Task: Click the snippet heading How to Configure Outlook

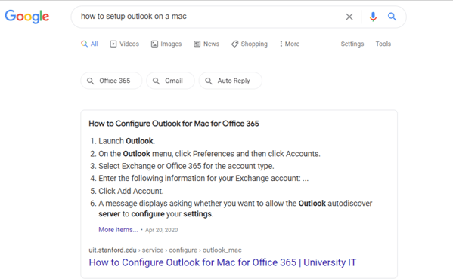Action: (x=174, y=124)
